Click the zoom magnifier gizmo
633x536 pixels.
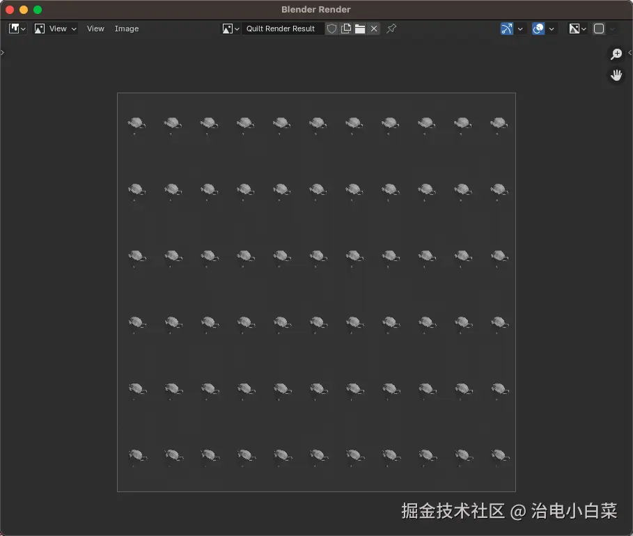pyautogui.click(x=616, y=54)
